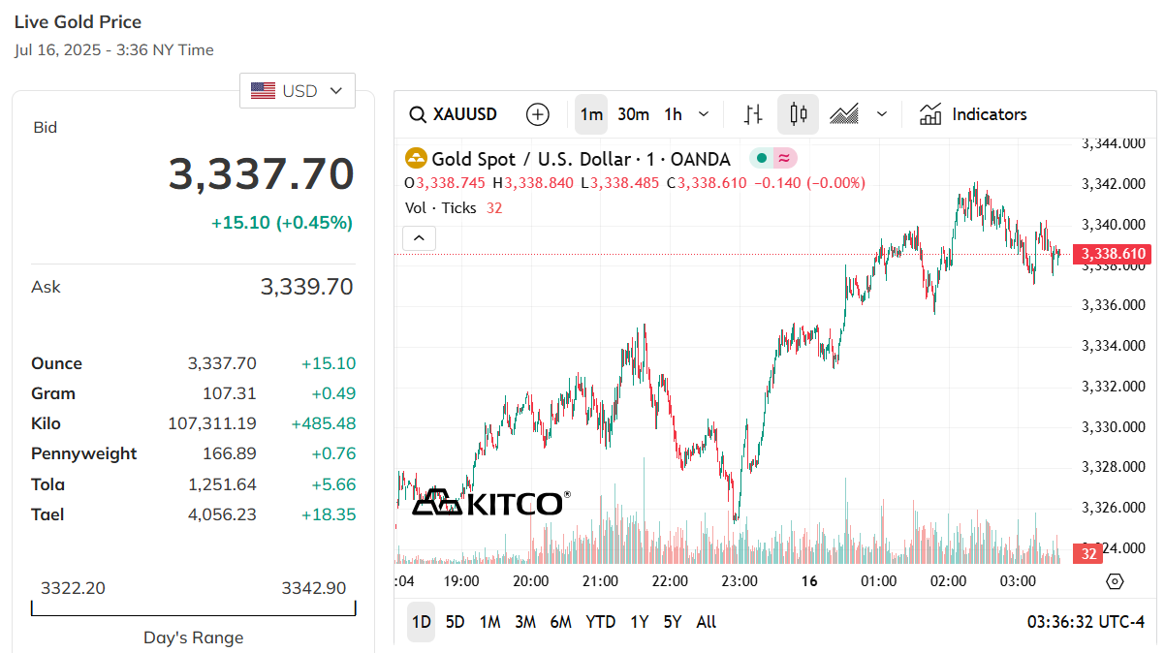
Task: Switch to the 30m timeframe
Action: [x=633, y=114]
